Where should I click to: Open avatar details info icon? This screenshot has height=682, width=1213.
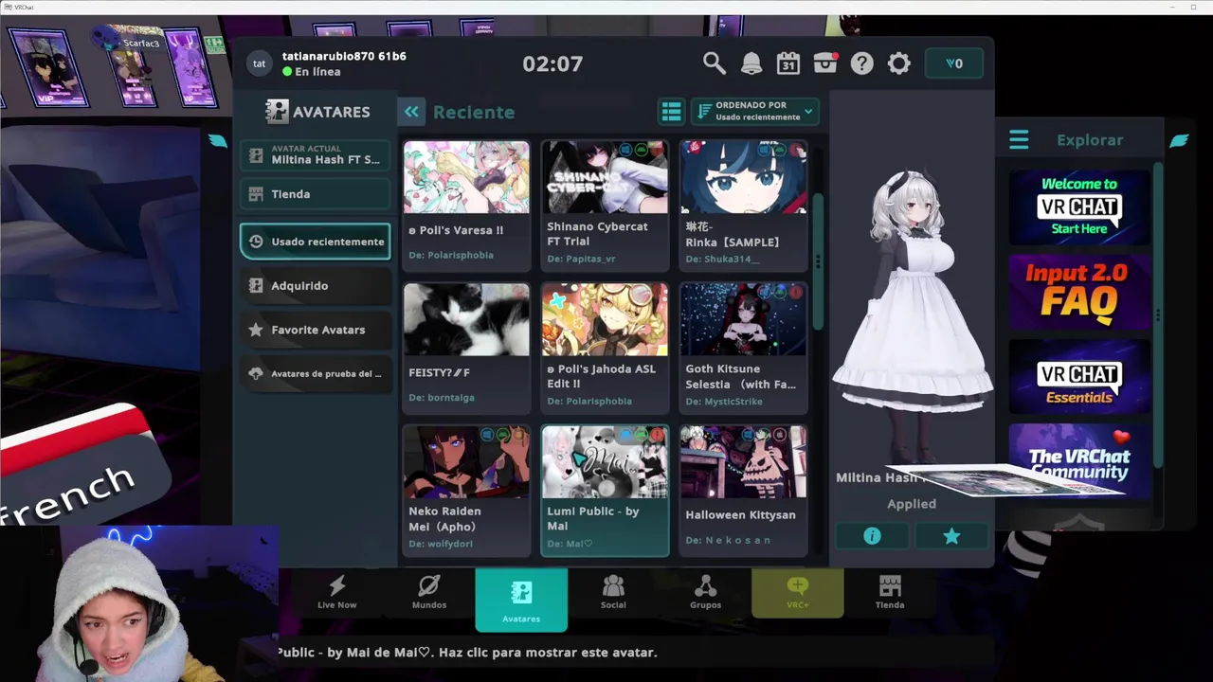pyautogui.click(x=872, y=536)
